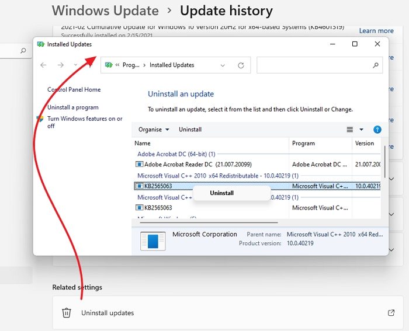Screen dimensions: 409x331
Task: Select highlighted KB2565063 row
Action: tap(257, 186)
